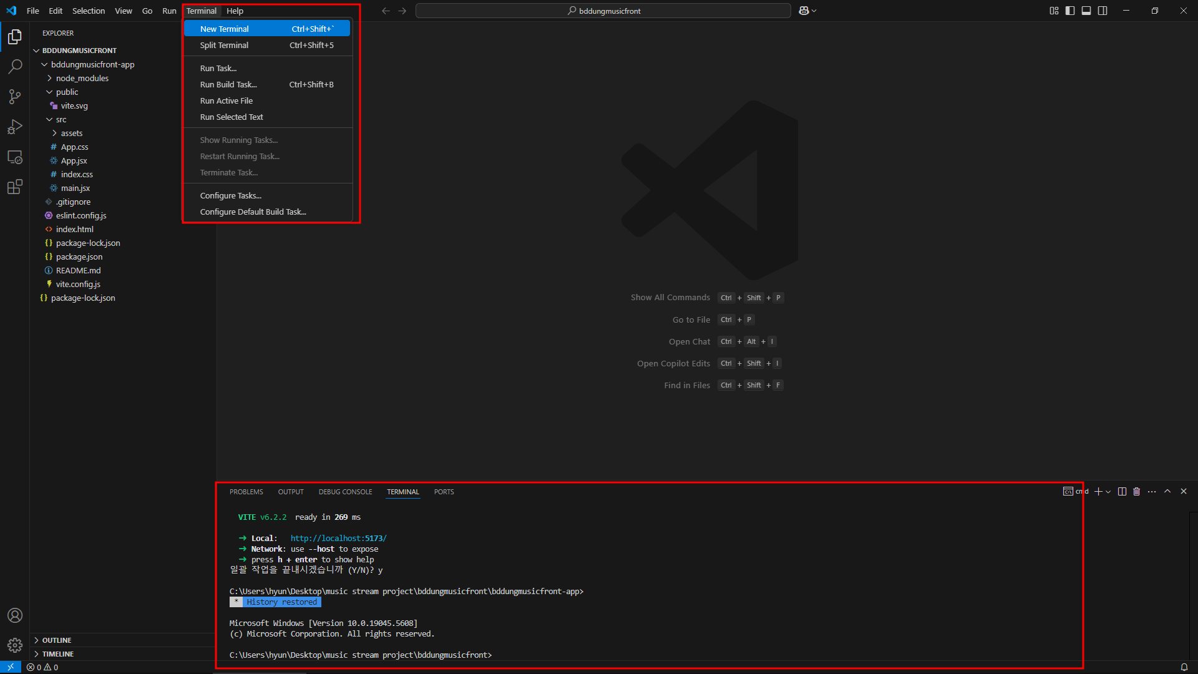This screenshot has width=1198, height=674.
Task: Toggle secondary side bar layout button
Action: pos(1103,11)
